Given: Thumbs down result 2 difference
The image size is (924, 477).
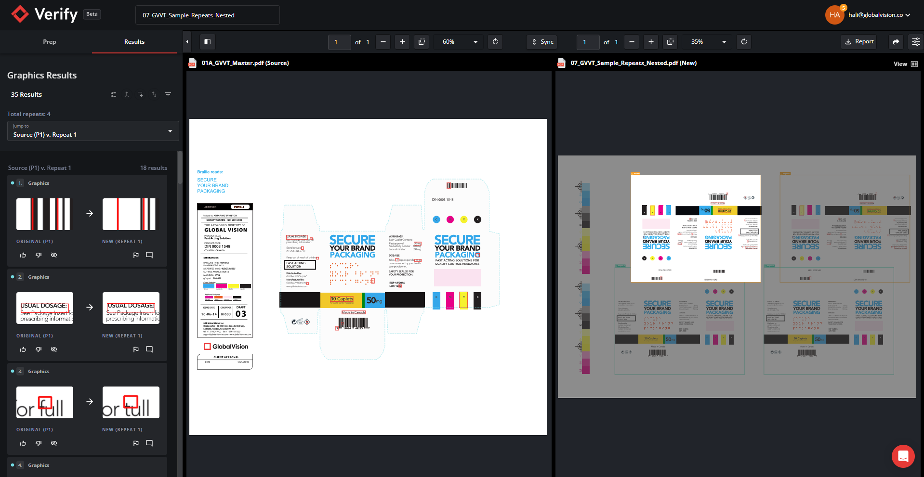Looking at the screenshot, I should (39, 349).
